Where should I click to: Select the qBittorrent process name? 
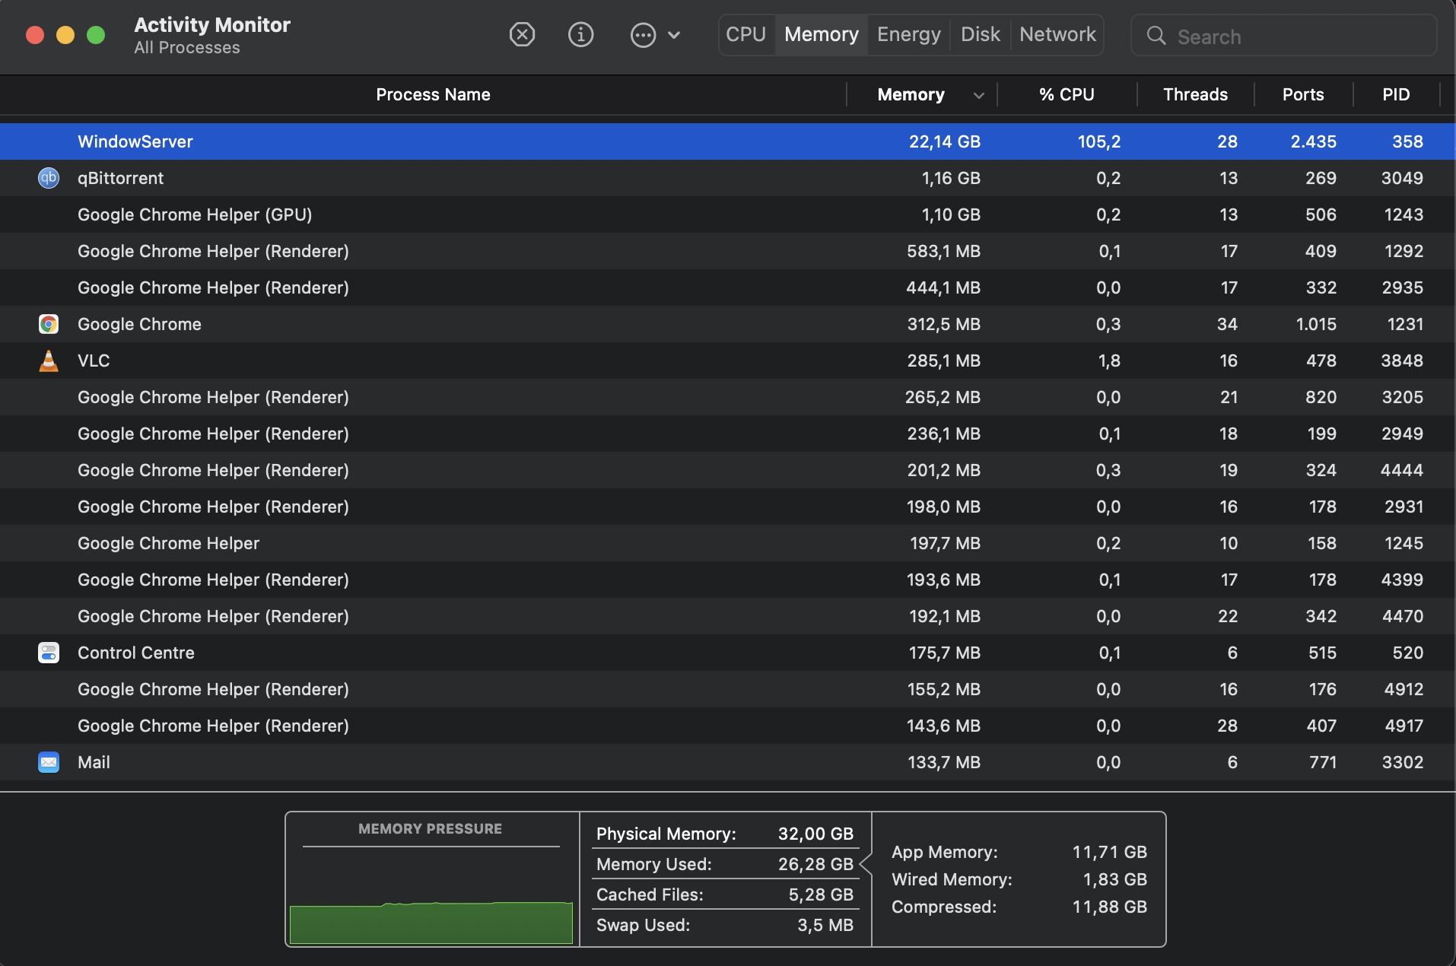pyautogui.click(x=120, y=178)
